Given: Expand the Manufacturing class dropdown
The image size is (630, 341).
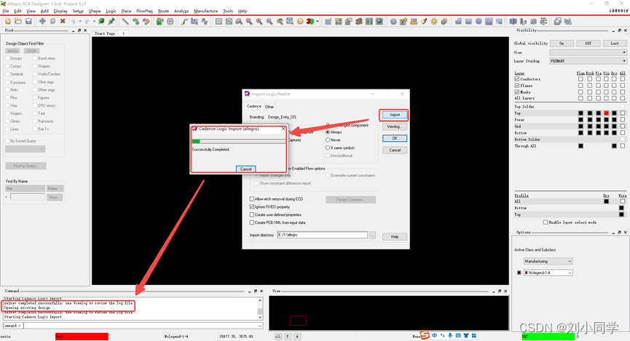Looking at the screenshot, I should 548,261.
